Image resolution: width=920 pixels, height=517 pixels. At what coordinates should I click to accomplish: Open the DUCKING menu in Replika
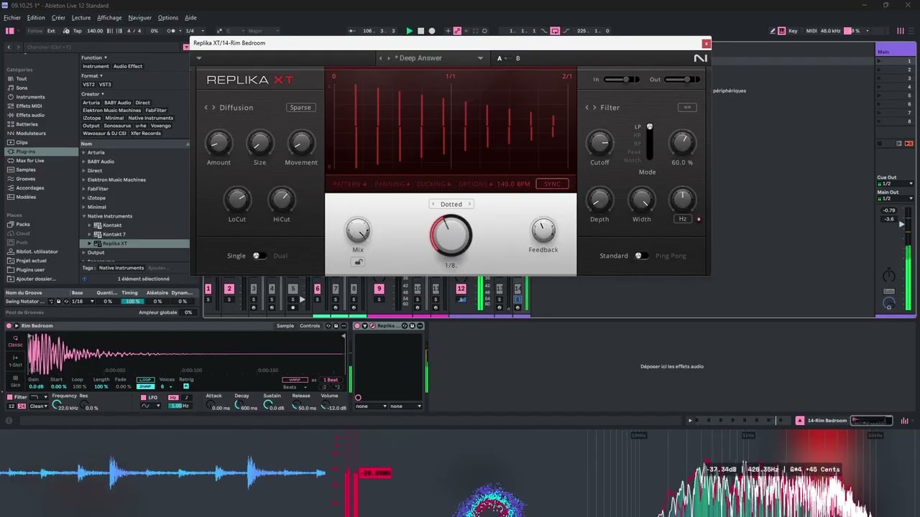[x=435, y=185]
